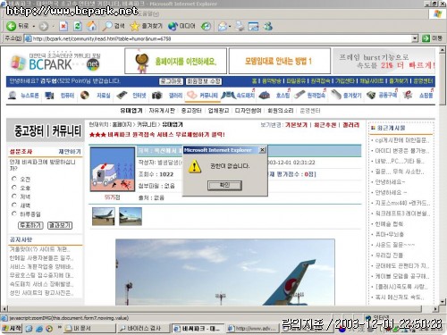Close the Microsoft Internet Explorer alert dialog
The image size is (447, 335).
point(262,150)
